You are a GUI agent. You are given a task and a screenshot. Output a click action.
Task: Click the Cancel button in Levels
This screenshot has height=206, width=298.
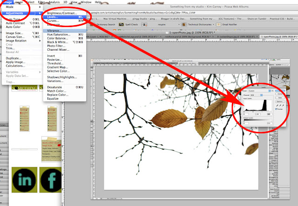click(279, 94)
